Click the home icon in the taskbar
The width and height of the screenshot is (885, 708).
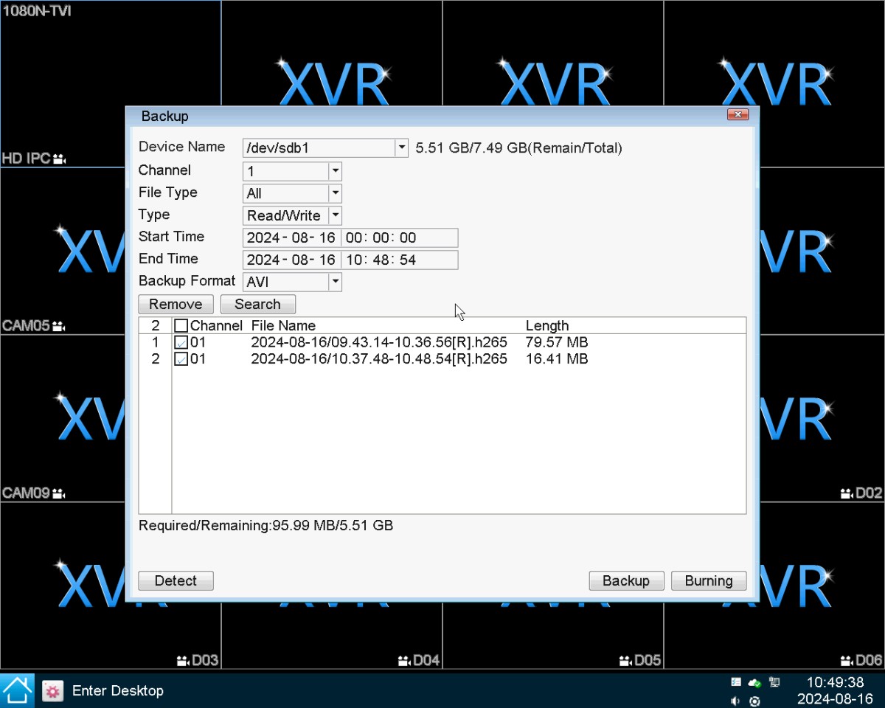point(17,690)
